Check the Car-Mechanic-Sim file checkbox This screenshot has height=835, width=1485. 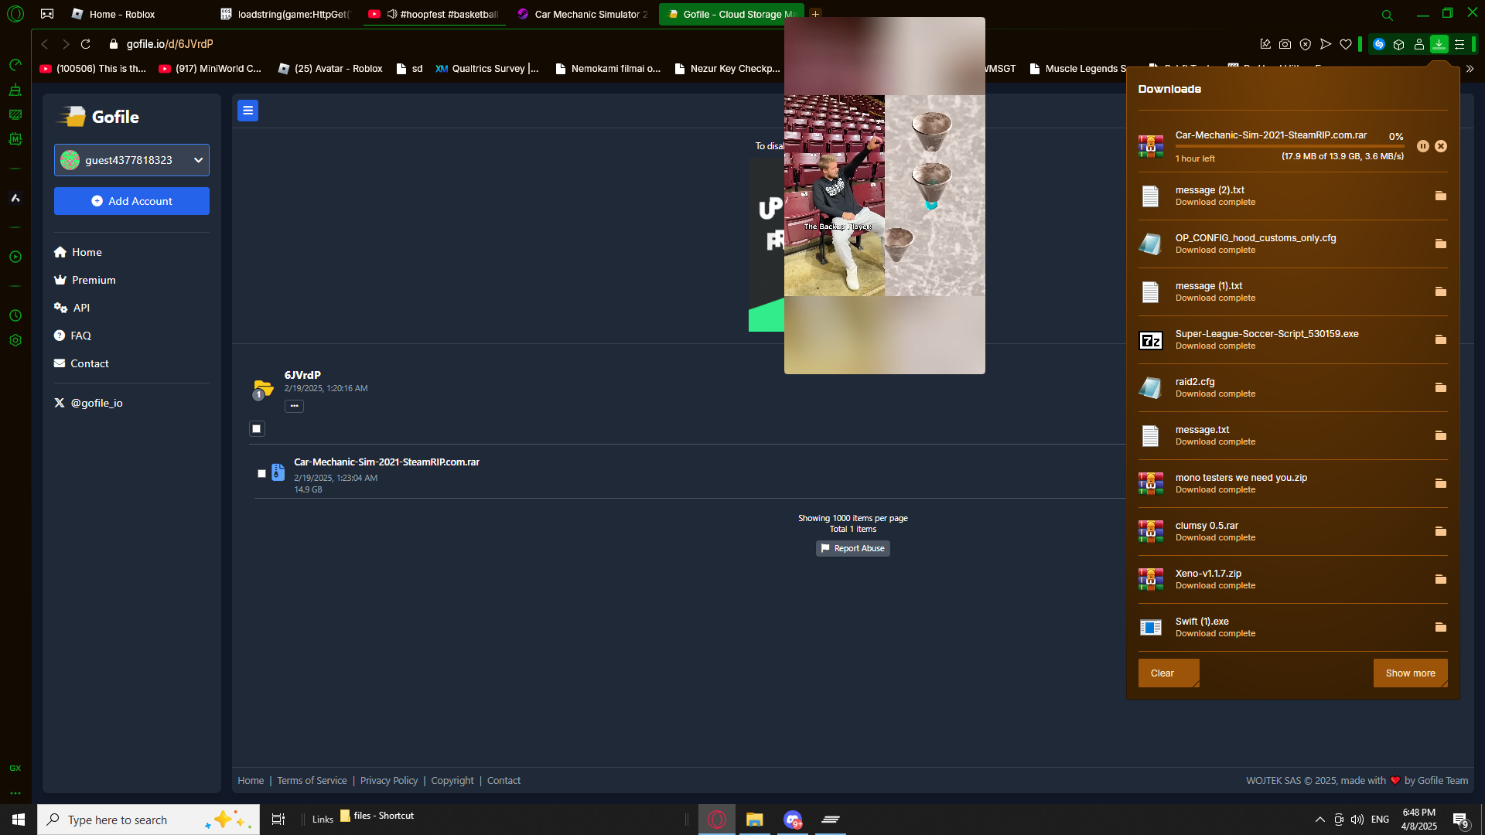pos(261,473)
